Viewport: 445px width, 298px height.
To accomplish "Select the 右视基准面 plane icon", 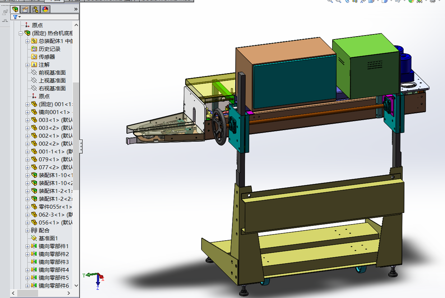I will point(34,88).
